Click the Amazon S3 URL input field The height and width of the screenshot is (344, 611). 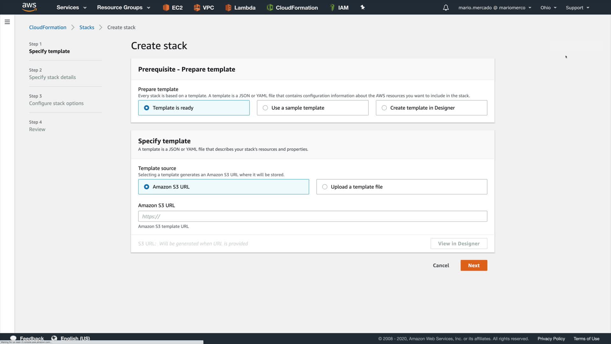pyautogui.click(x=312, y=217)
